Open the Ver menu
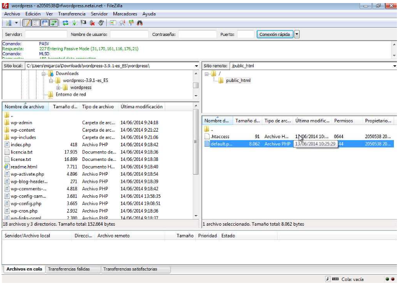Viewport: 401px width, 288px height. pos(49,14)
